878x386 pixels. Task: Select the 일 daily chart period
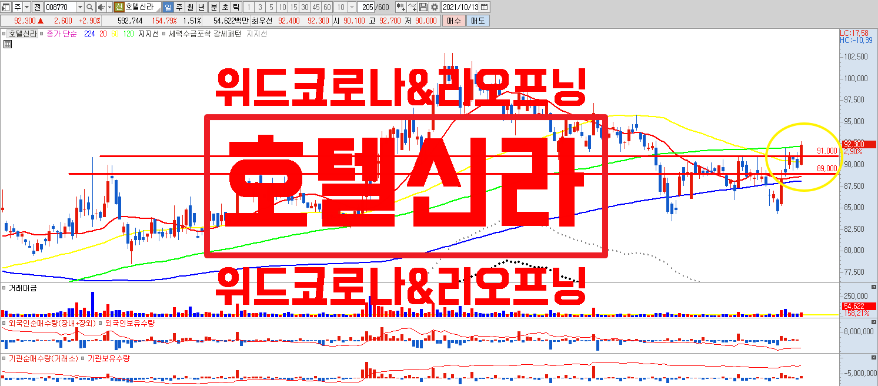tap(168, 7)
